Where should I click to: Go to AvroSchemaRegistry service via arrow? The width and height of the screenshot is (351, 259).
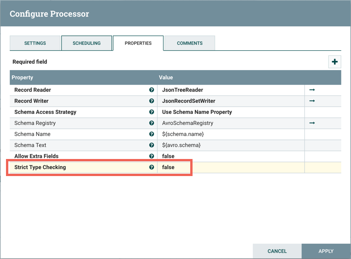point(312,123)
